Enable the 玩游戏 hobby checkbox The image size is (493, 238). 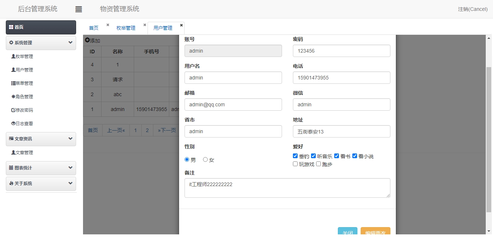point(295,164)
